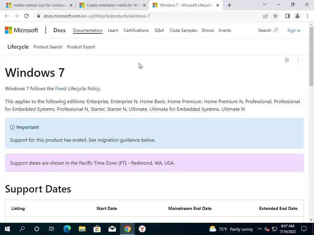Viewport: 314px width, 235px height.
Task: Open Yandex browser from taskbar
Action: (x=142, y=229)
